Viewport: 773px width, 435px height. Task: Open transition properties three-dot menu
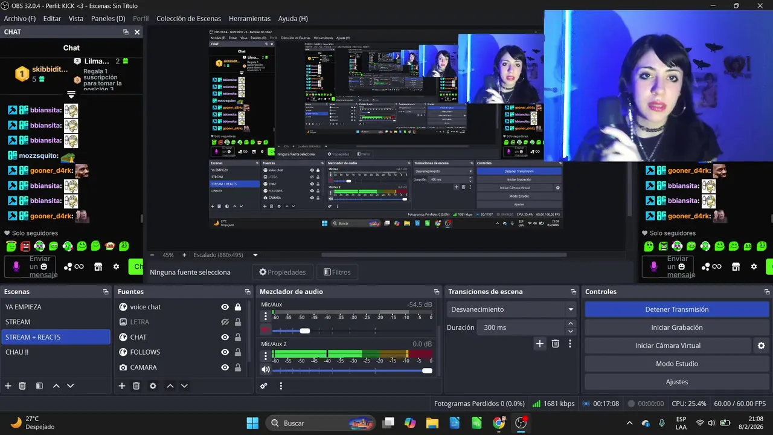point(569,344)
